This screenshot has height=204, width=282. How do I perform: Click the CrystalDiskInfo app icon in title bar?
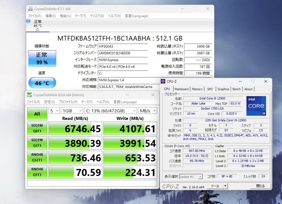coord(30,9)
